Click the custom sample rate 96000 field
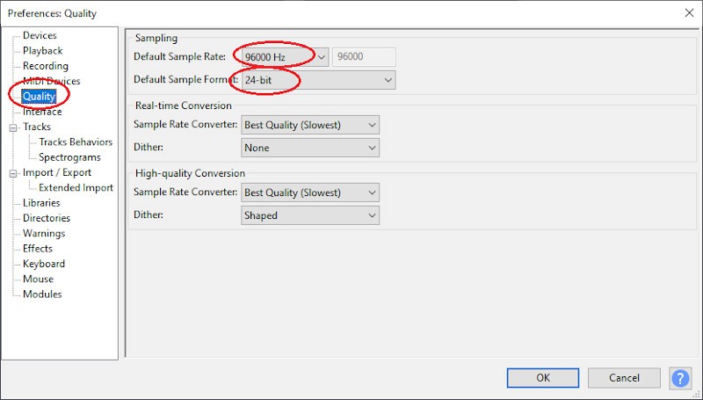 point(364,57)
